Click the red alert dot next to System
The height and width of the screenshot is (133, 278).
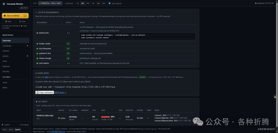click(27, 56)
